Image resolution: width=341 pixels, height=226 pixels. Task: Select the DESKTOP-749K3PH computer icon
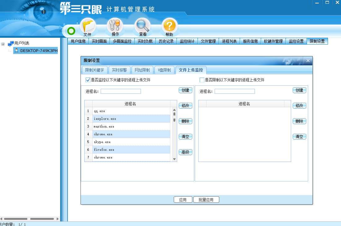[x=16, y=51]
